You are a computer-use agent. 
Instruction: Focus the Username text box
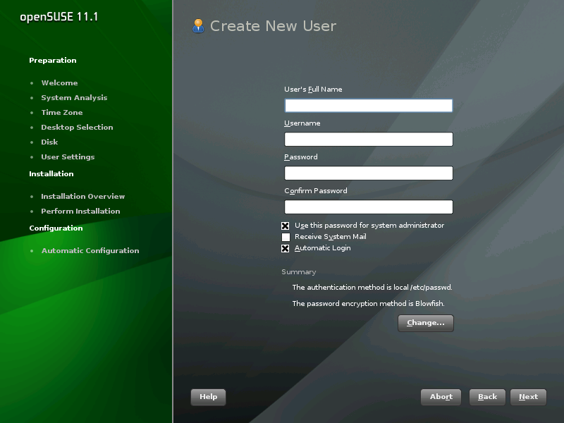[368, 140]
